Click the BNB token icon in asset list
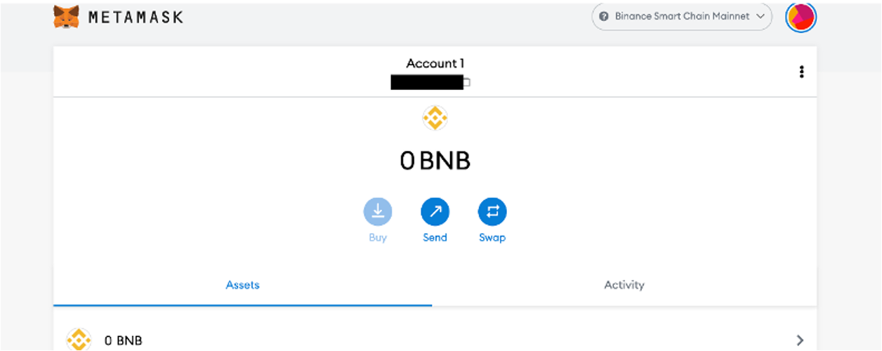This screenshot has height=351, width=882. click(79, 340)
